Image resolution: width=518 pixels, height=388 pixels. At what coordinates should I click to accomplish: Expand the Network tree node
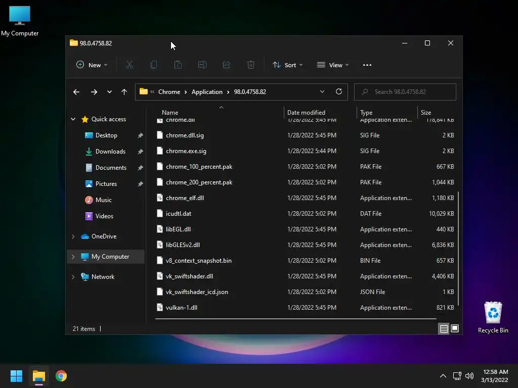pyautogui.click(x=73, y=277)
